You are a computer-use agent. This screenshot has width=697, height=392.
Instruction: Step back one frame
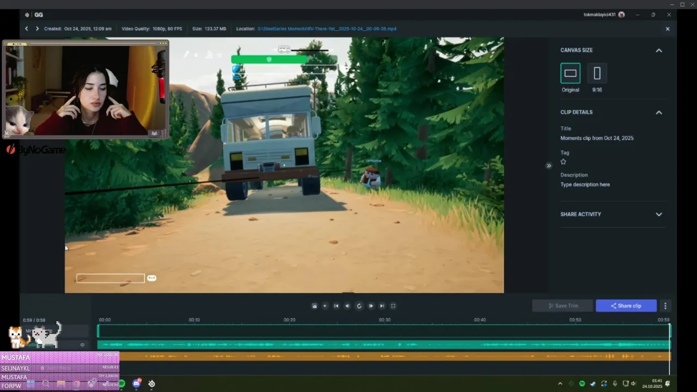pos(347,306)
